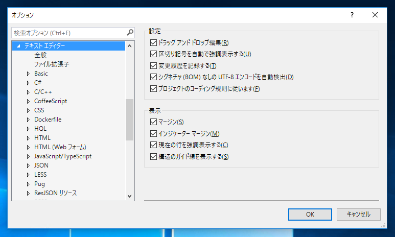Toggle 構造のガイド線を表示する checkbox
Image resolution: width=395 pixels, height=237 pixels.
153,157
